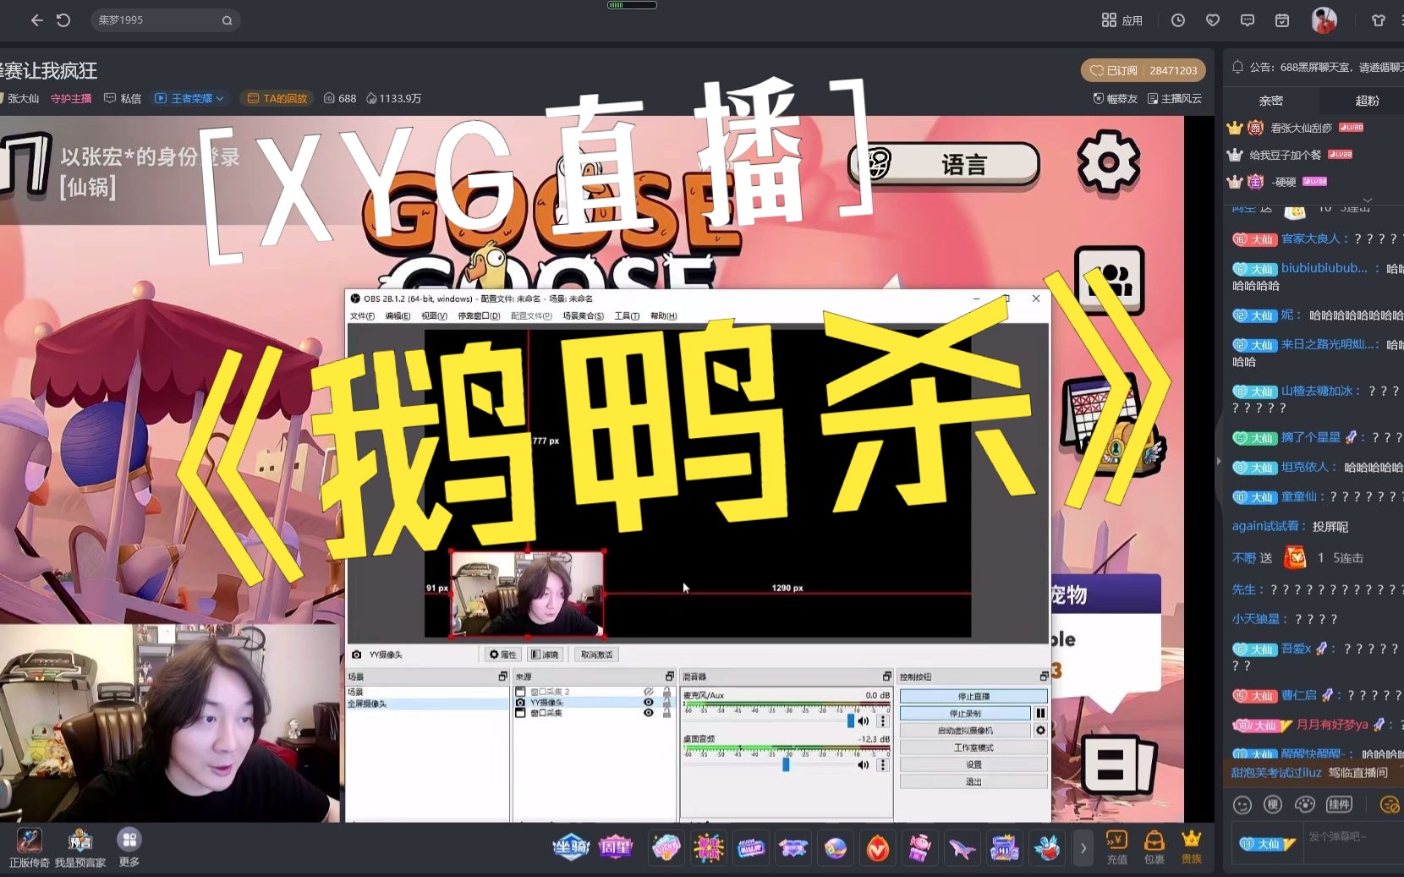Image resolution: width=1404 pixels, height=877 pixels.
Task: Click the refresh icon in top bar
Action: [x=63, y=20]
